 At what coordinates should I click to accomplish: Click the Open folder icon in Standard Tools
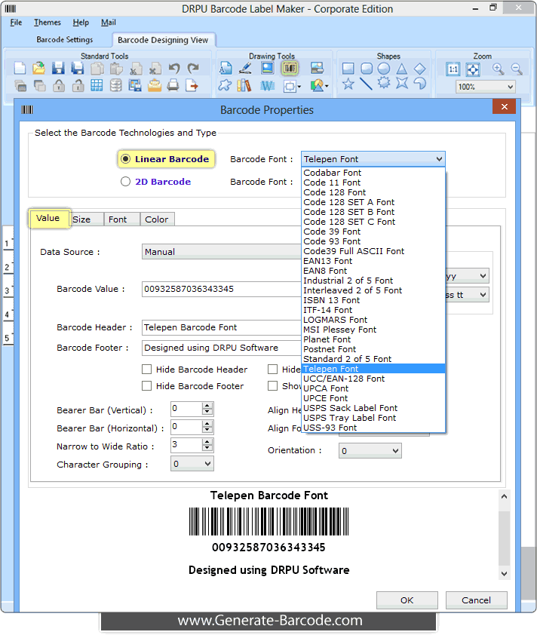click(x=39, y=69)
